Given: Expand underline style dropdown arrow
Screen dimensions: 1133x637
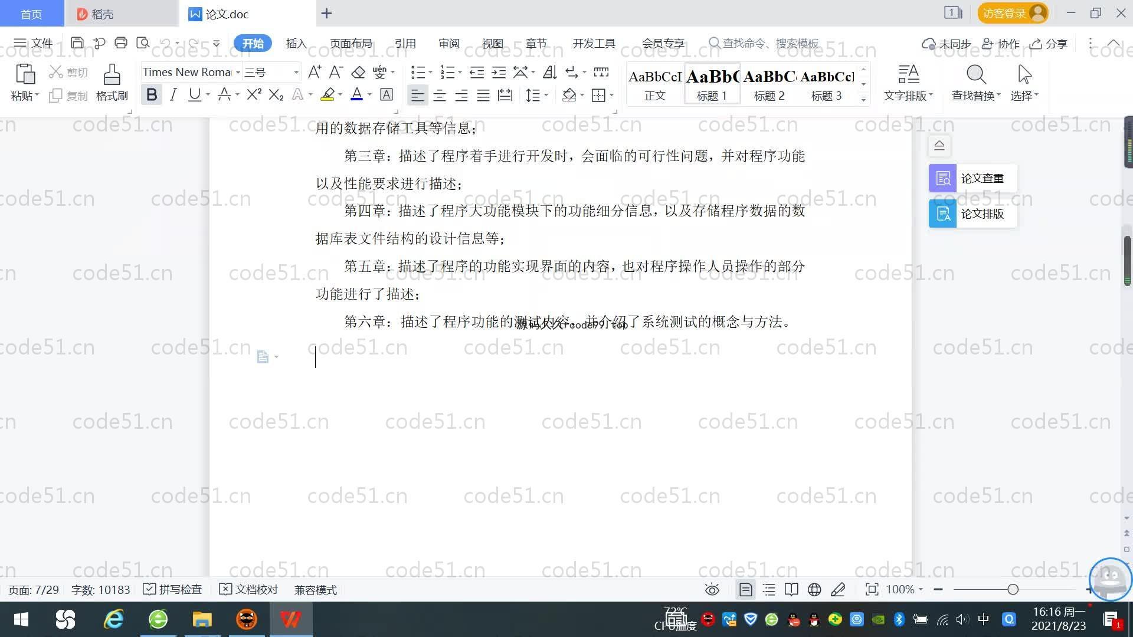Looking at the screenshot, I should [x=208, y=95].
